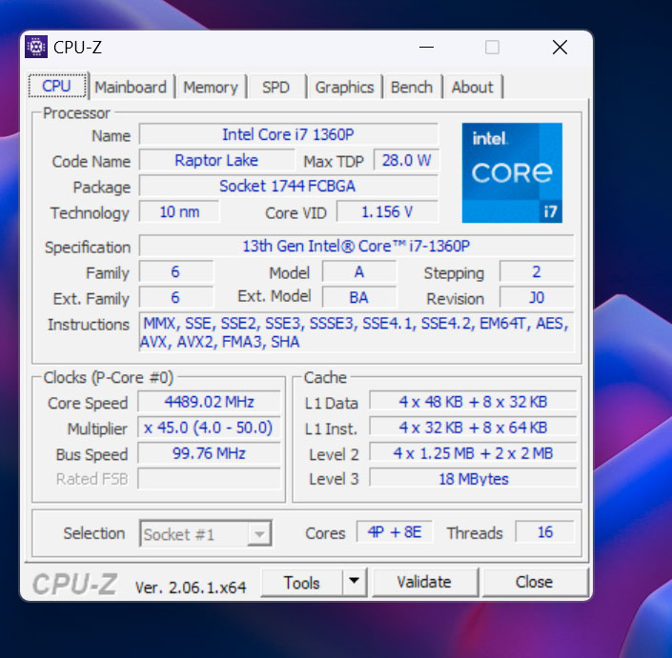This screenshot has height=658, width=672.
Task: Close CPU-Z with the title bar X
Action: point(560,47)
